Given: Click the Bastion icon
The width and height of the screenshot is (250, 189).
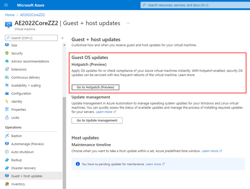Looking at the screenshot, I should tap(7, 136).
